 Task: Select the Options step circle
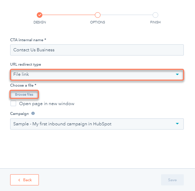pos(97,15)
